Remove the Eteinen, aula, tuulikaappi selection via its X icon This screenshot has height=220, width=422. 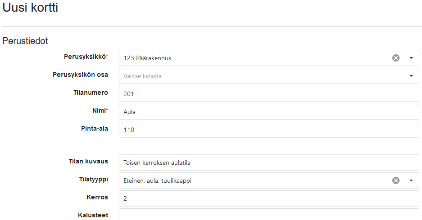(395, 180)
